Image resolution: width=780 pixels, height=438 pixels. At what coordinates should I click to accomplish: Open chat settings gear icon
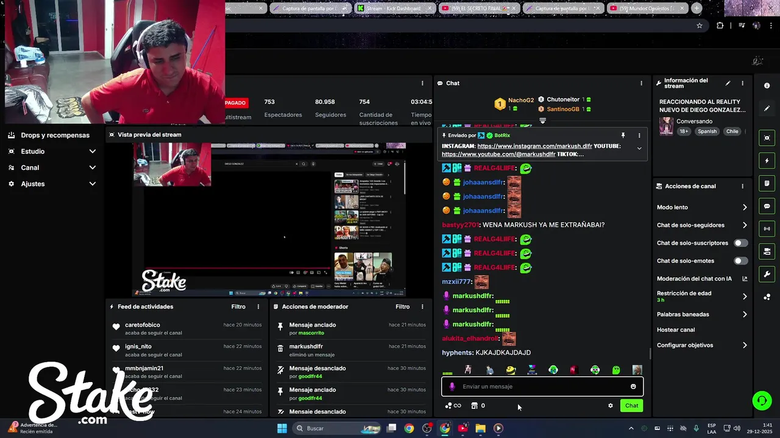coord(611,406)
